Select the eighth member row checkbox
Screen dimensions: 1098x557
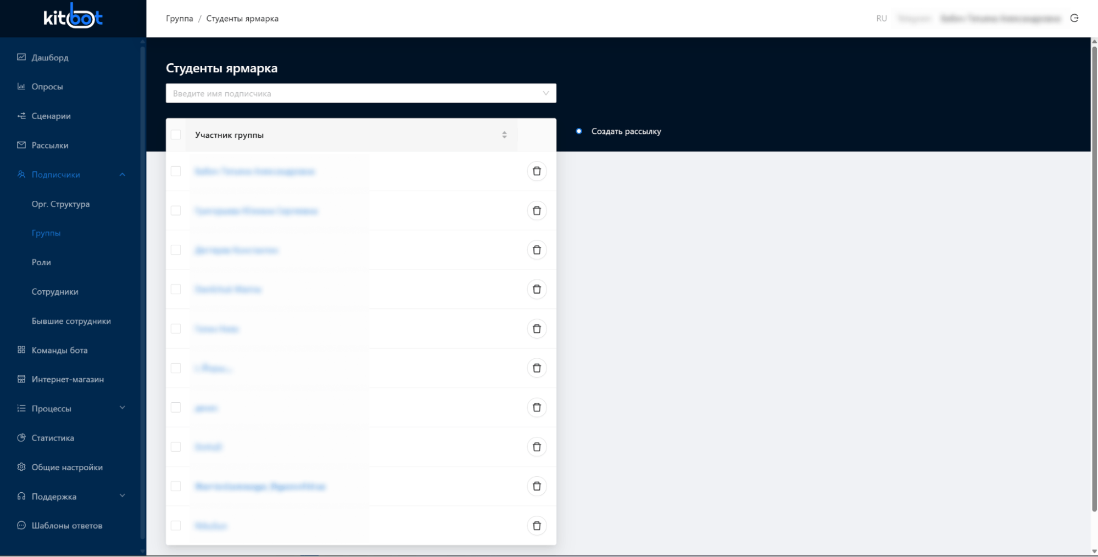point(176,447)
